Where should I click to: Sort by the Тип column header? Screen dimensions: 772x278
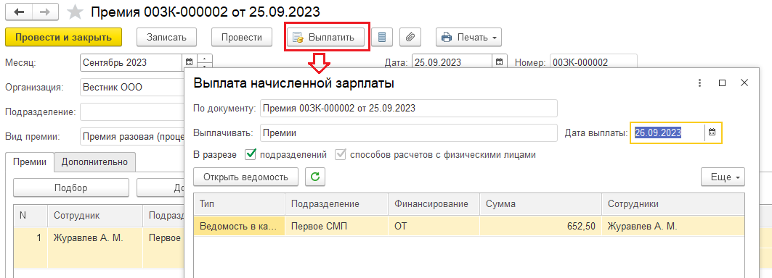(239, 204)
